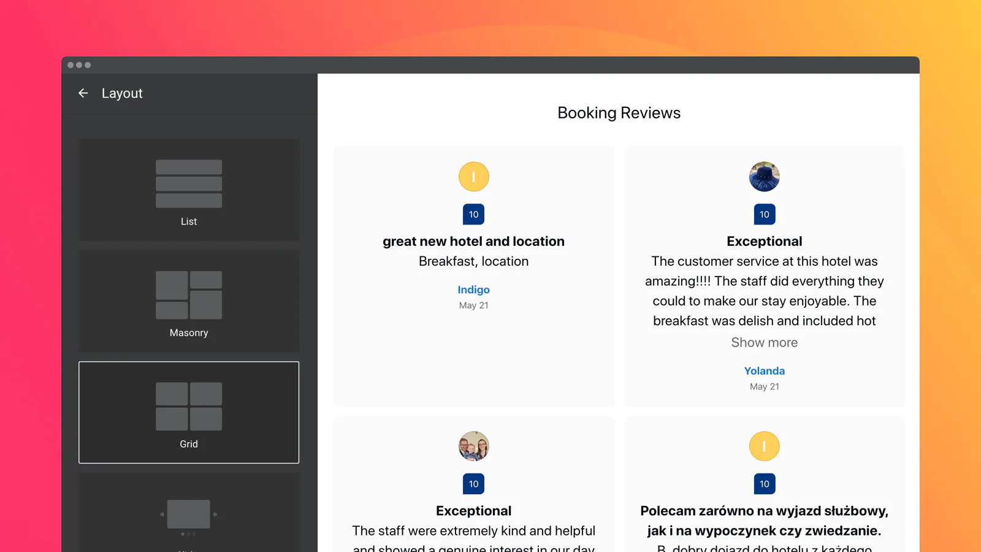Click the Masonry layout tiles icon
The height and width of the screenshot is (552, 981).
click(189, 295)
